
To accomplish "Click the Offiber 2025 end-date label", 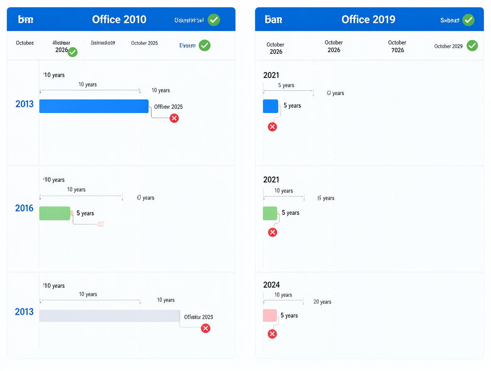I will [168, 106].
